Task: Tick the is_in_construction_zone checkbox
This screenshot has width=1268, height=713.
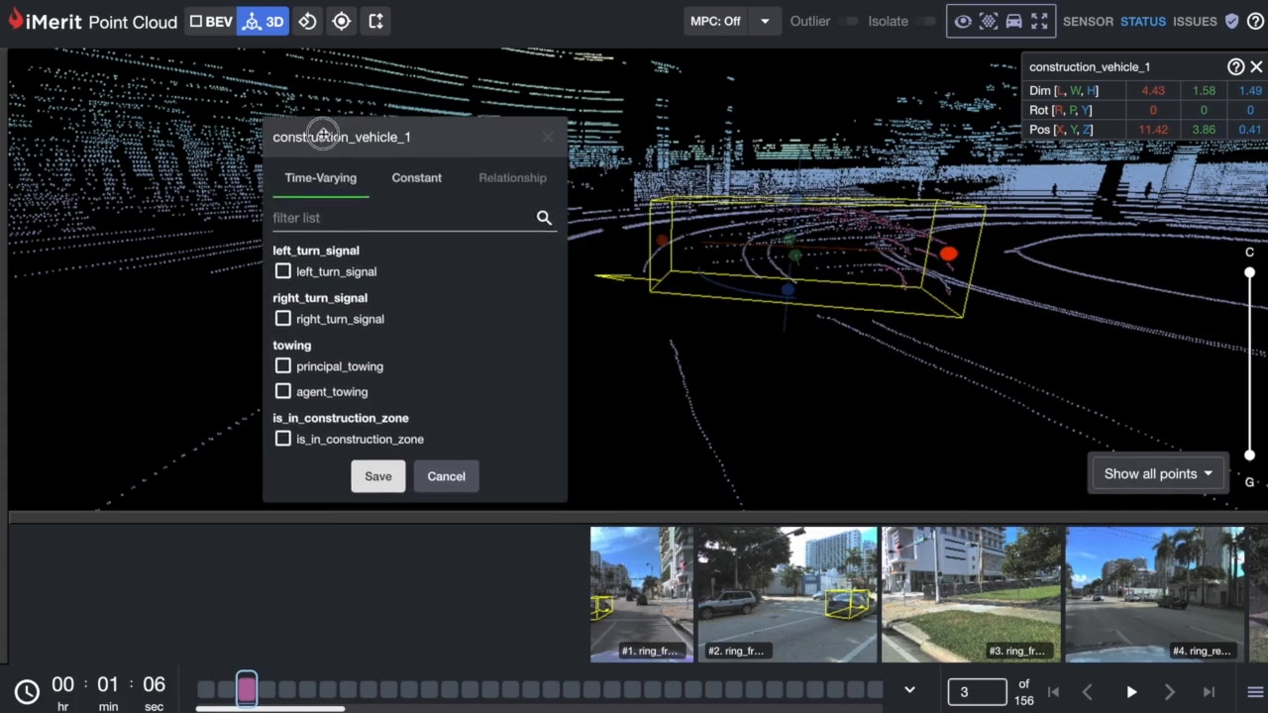Action: 283,439
